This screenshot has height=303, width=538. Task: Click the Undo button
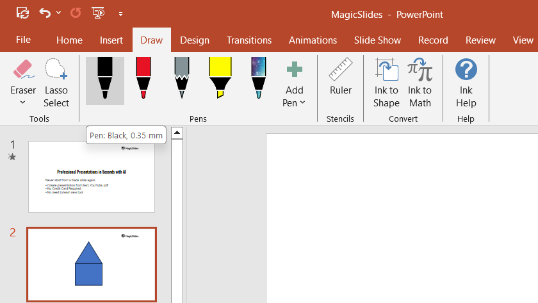pyautogui.click(x=45, y=13)
